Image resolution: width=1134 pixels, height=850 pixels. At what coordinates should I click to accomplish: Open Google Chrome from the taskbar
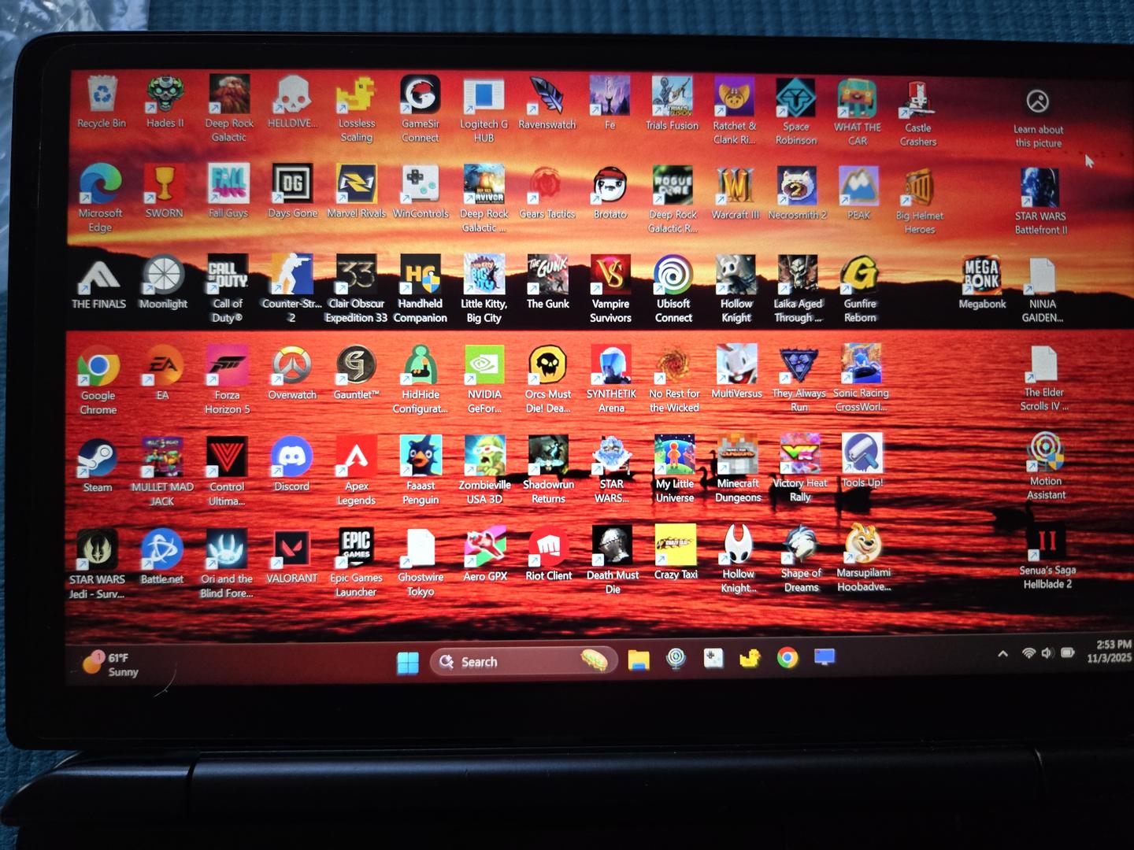[x=787, y=657]
